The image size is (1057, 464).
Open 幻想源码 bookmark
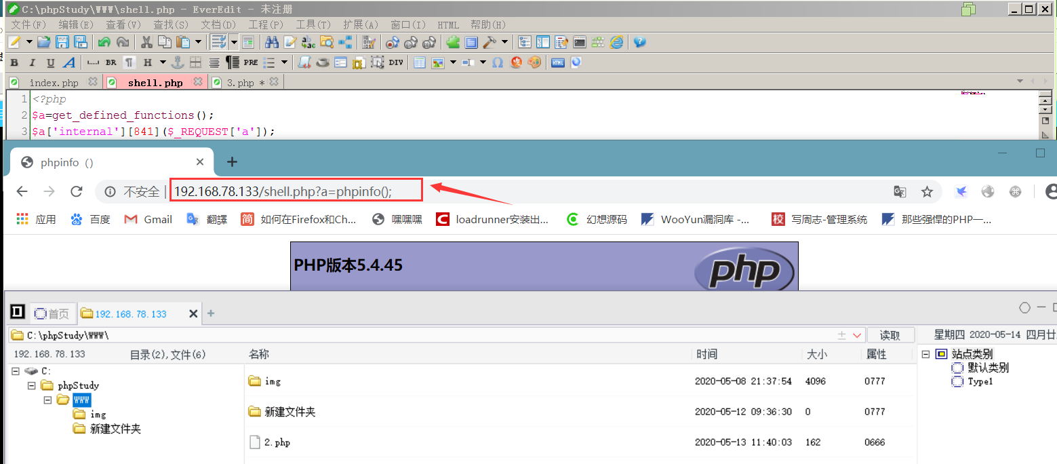(x=596, y=219)
